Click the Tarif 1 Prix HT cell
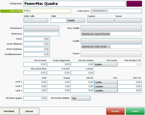 pyautogui.click(x=83, y=82)
